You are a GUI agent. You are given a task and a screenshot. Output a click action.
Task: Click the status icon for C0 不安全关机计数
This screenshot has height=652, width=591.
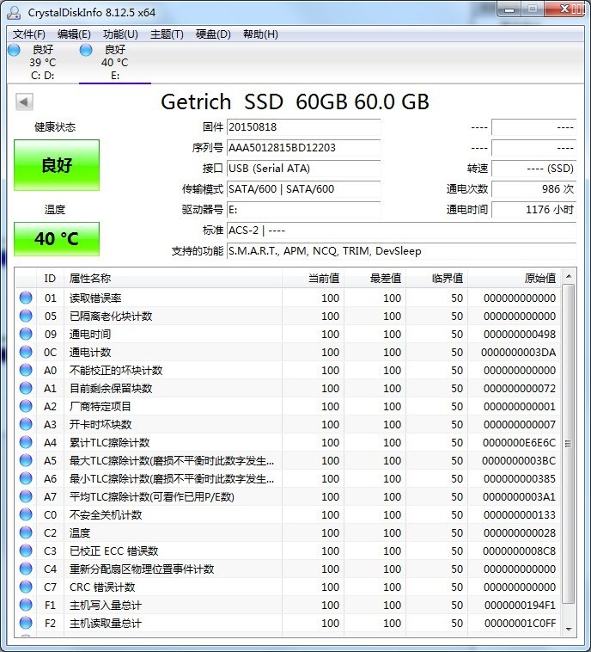pyautogui.click(x=26, y=514)
